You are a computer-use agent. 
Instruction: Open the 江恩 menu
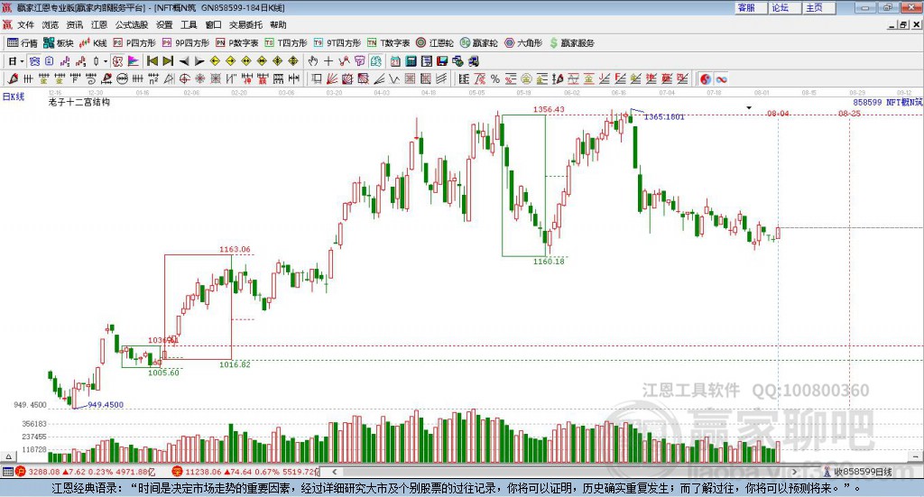click(99, 24)
